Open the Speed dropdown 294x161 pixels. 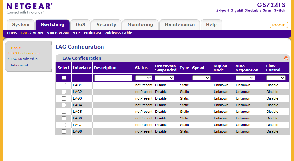click(201, 78)
